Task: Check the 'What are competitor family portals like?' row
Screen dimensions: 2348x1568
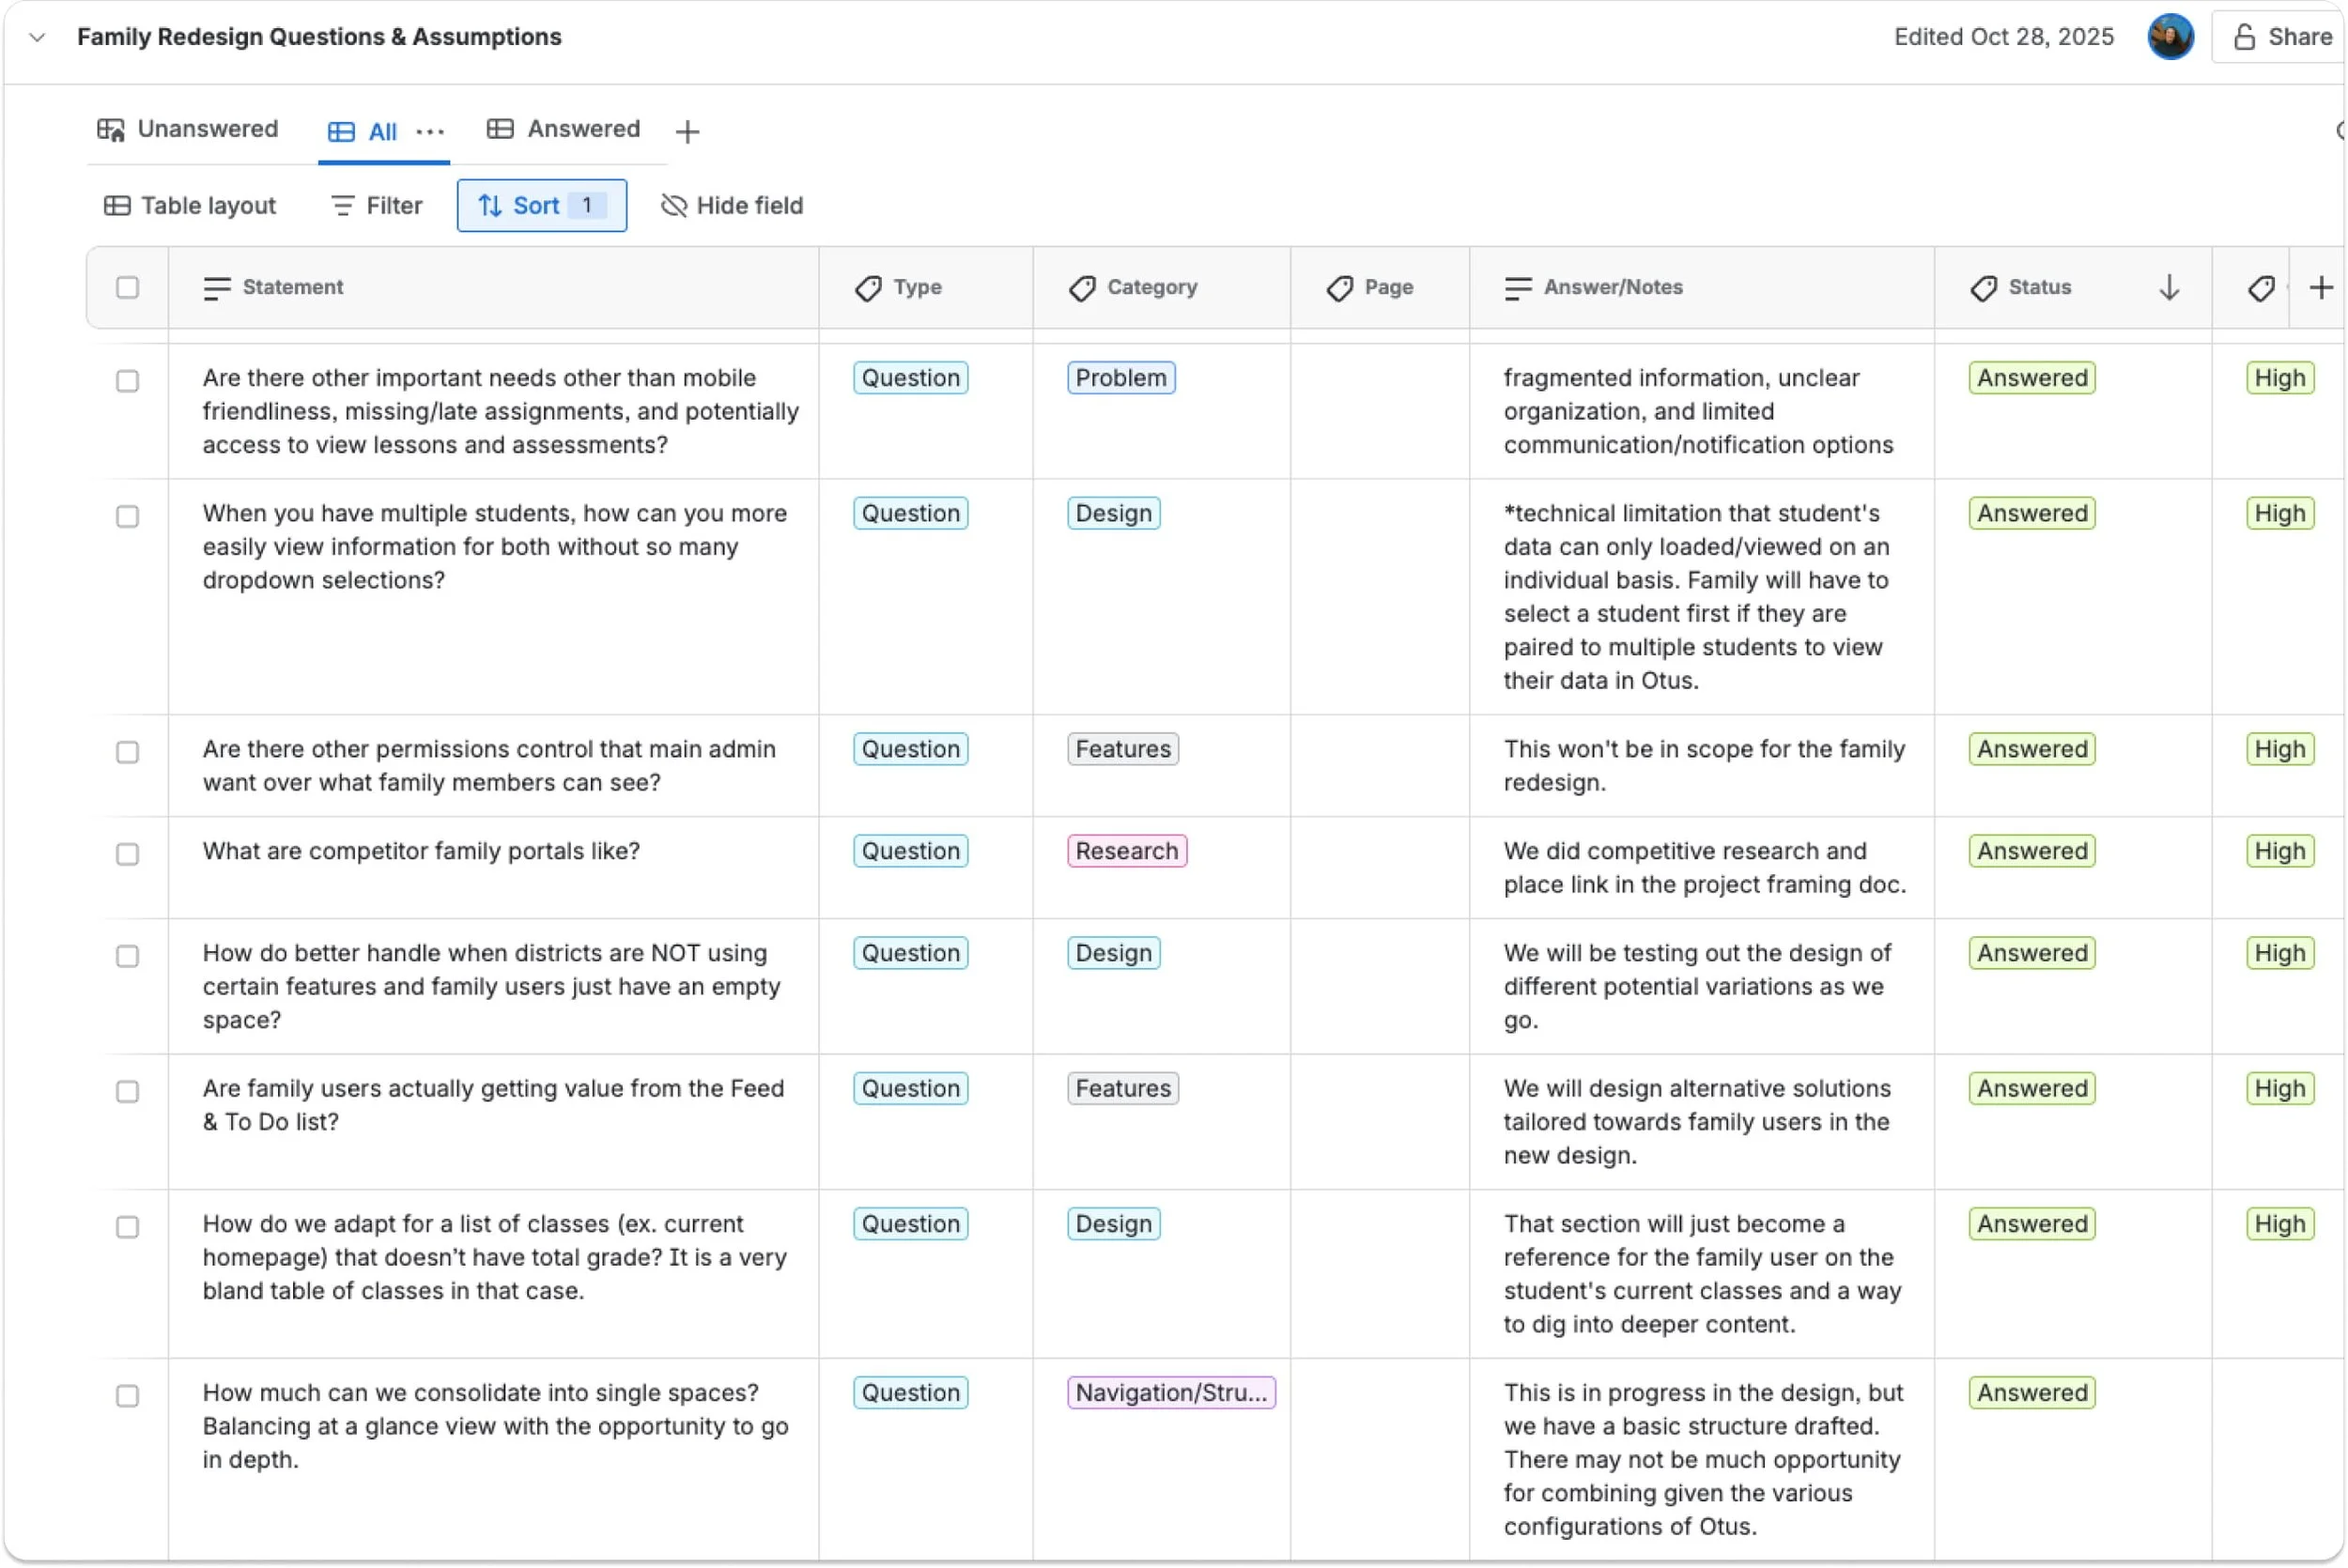Action: (x=127, y=854)
